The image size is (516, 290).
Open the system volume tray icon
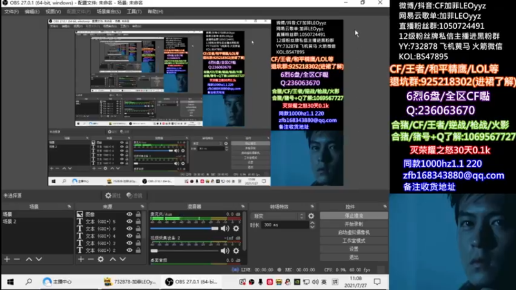click(315, 282)
